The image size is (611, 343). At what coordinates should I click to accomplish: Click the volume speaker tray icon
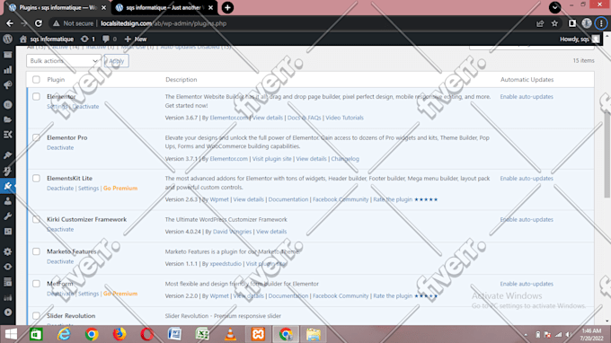tap(569, 335)
